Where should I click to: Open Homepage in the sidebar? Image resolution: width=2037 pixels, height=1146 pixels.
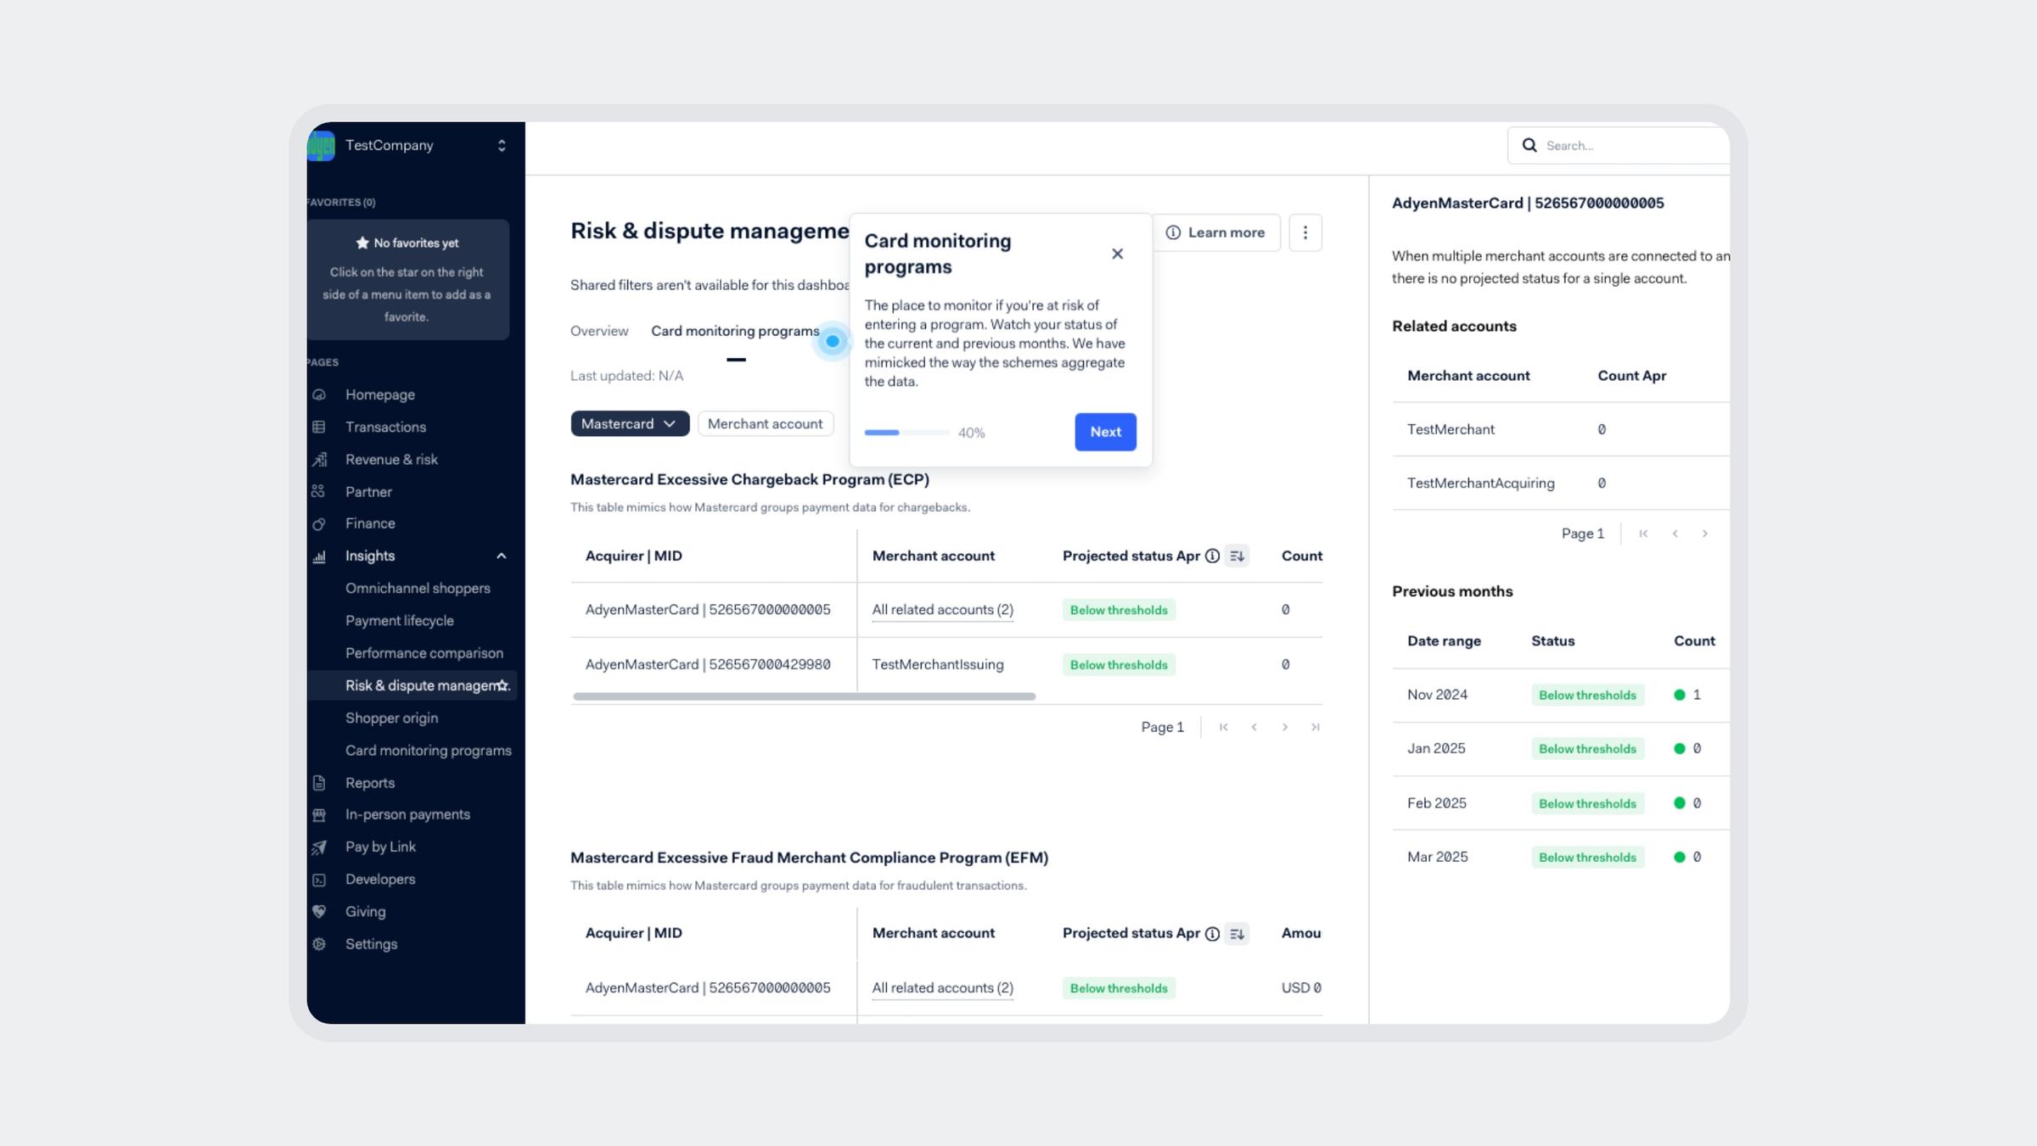pyautogui.click(x=379, y=394)
